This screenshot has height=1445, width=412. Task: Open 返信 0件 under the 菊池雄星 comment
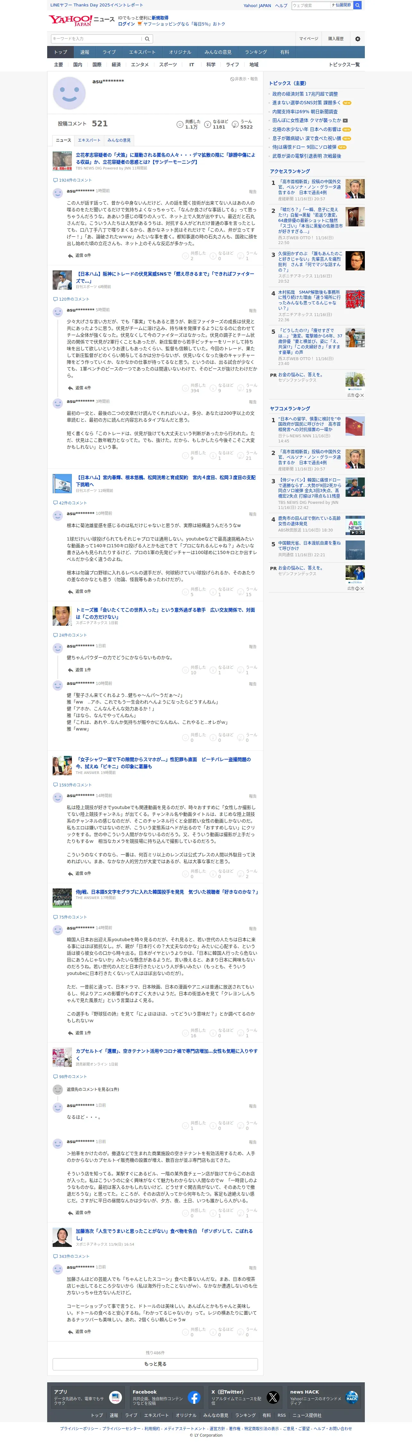coord(79,591)
